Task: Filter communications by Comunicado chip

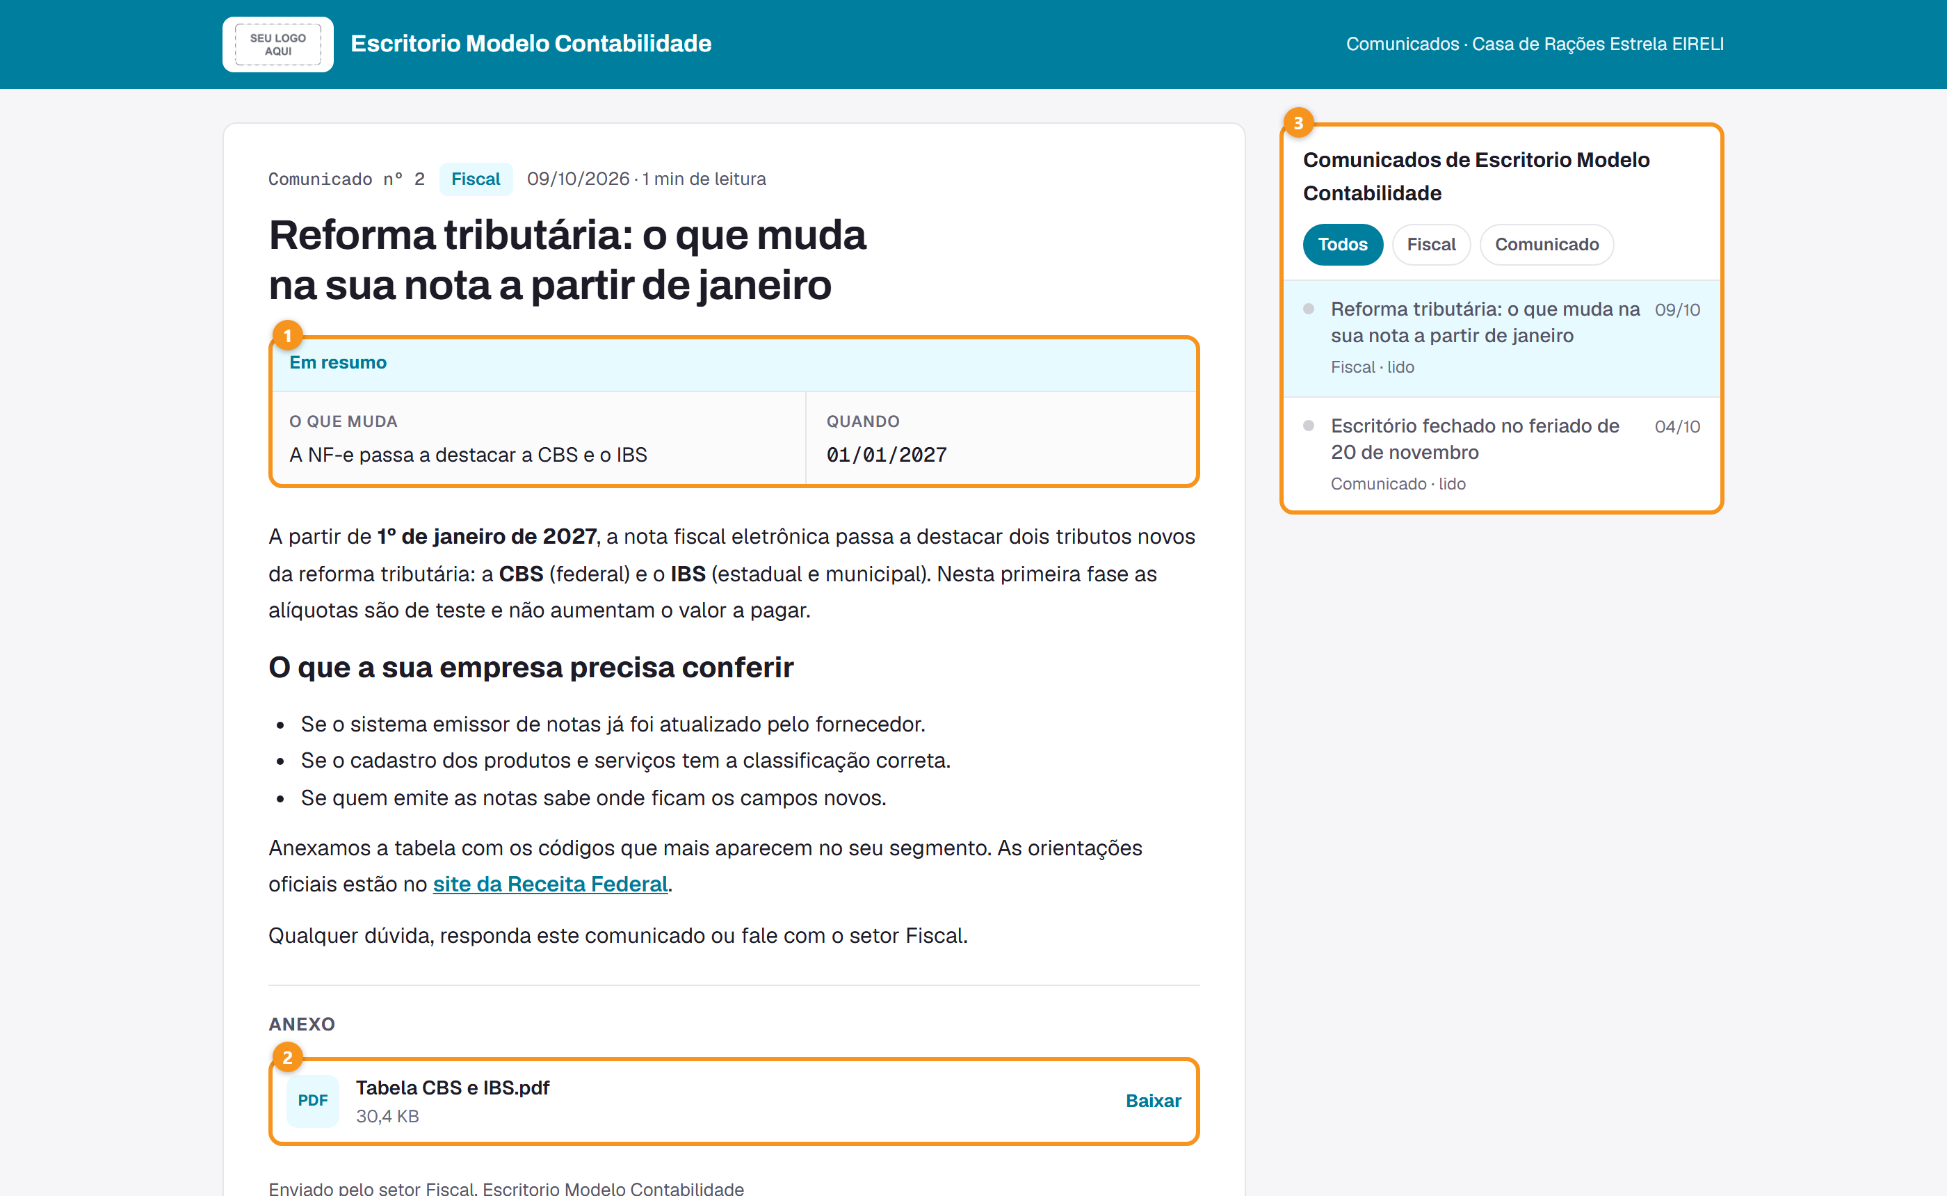Action: click(1546, 245)
